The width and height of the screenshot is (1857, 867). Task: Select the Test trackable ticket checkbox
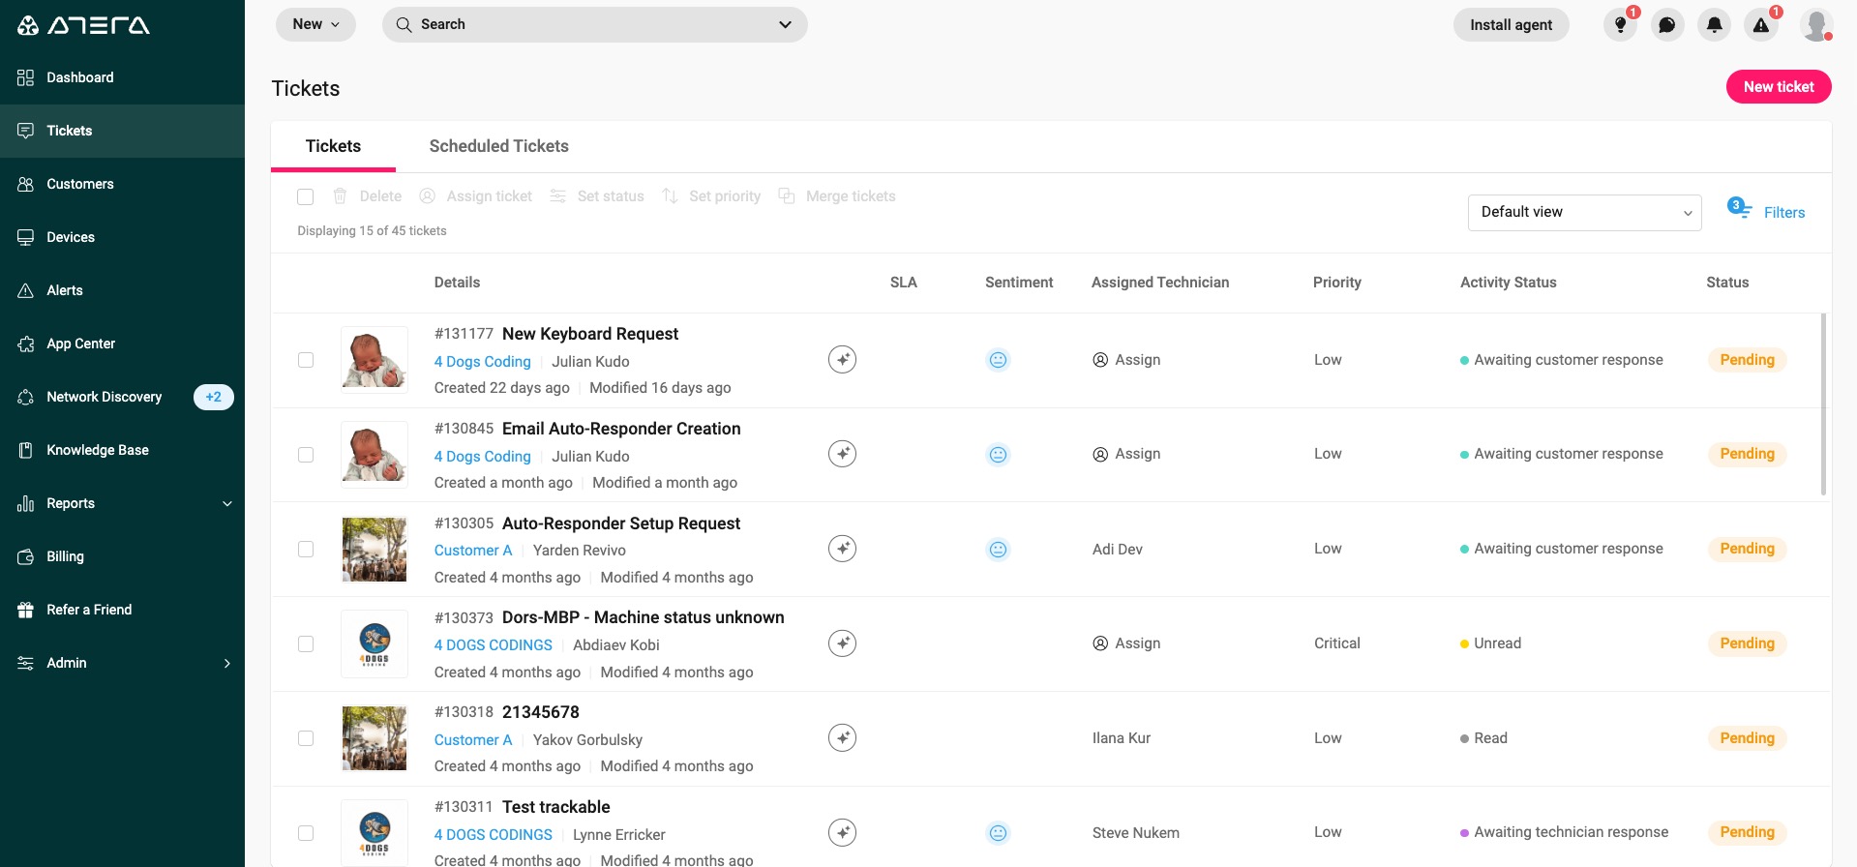pyautogui.click(x=306, y=832)
